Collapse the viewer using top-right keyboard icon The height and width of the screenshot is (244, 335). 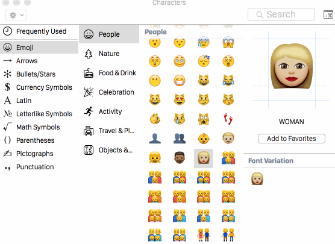[328, 14]
